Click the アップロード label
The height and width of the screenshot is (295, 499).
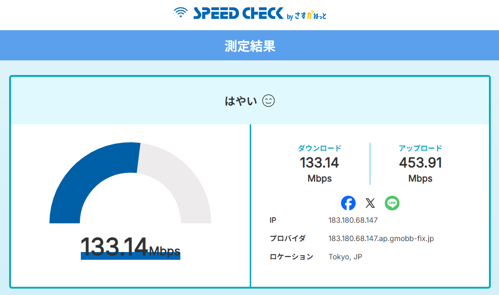[420, 148]
